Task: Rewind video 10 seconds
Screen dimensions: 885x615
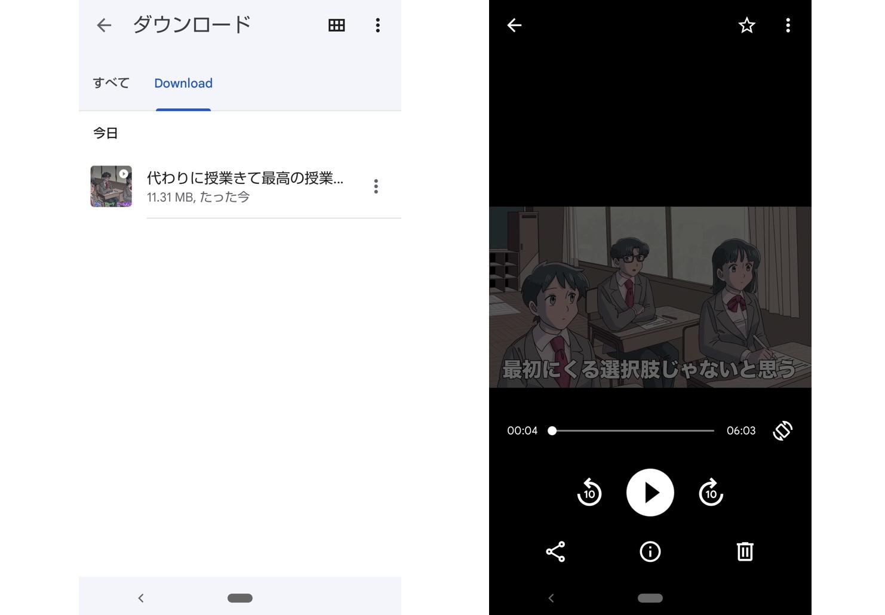Action: tap(589, 493)
